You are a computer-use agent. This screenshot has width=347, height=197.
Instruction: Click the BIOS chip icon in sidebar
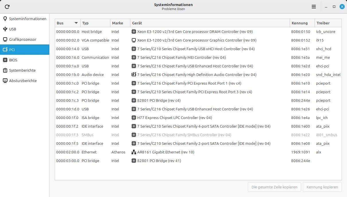pos(5,60)
